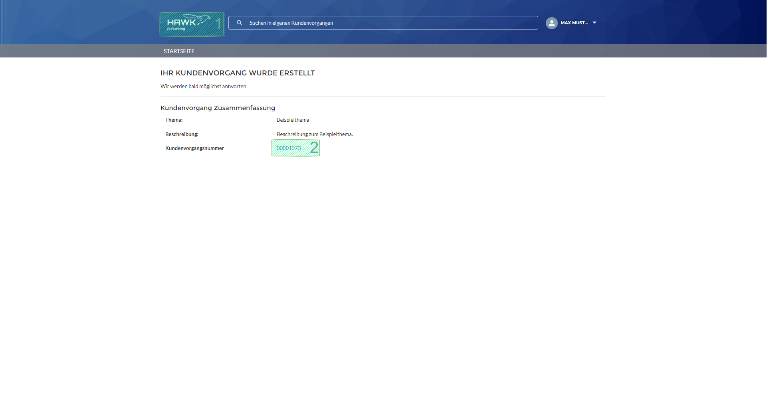This screenshot has width=767, height=403.
Task: Open the MAX MUST... user menu
Action: 574,23
